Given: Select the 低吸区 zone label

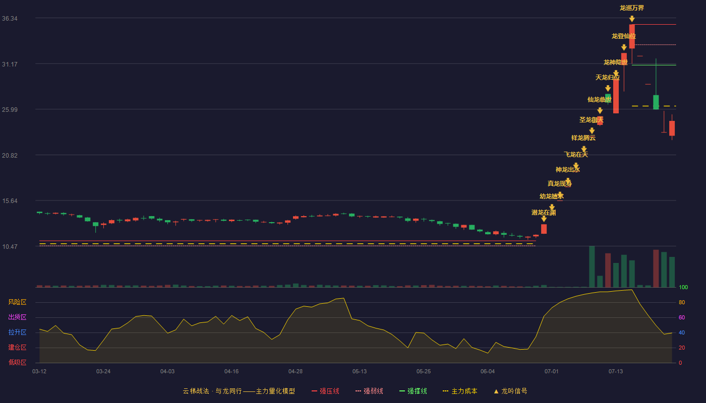Looking at the screenshot, I should 17,362.
